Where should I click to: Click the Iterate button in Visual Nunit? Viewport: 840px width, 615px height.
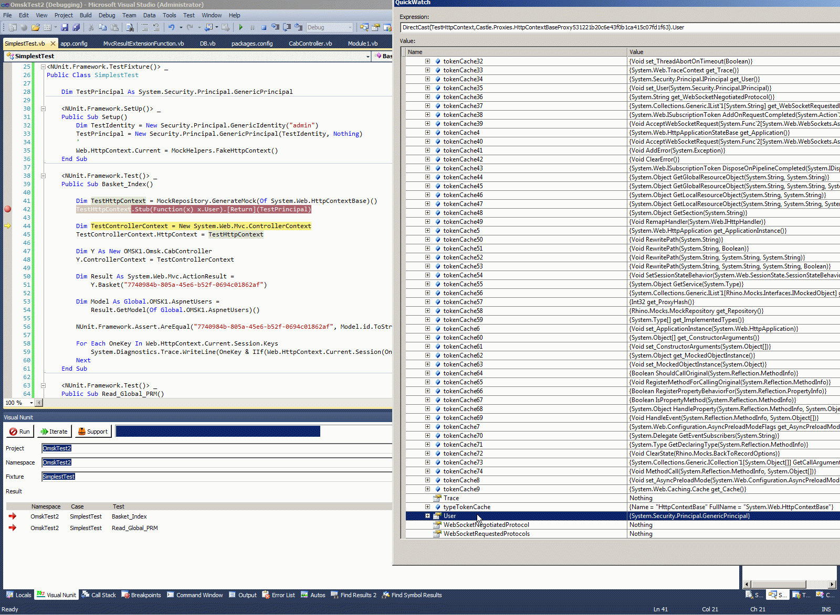click(x=54, y=431)
